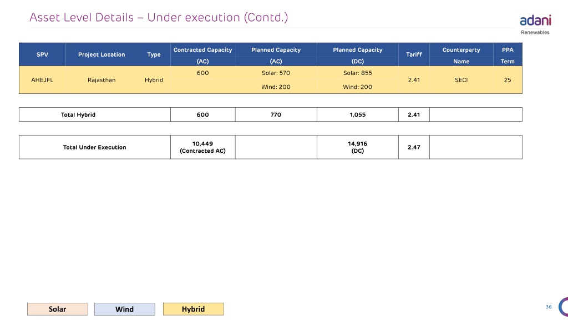Click tariff 2.47 in Total Under Execution

pyautogui.click(x=414, y=147)
